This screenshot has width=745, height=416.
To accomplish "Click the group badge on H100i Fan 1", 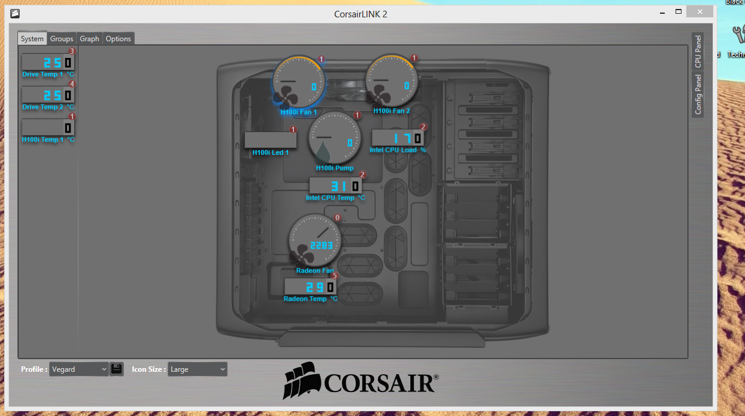I will [x=322, y=59].
